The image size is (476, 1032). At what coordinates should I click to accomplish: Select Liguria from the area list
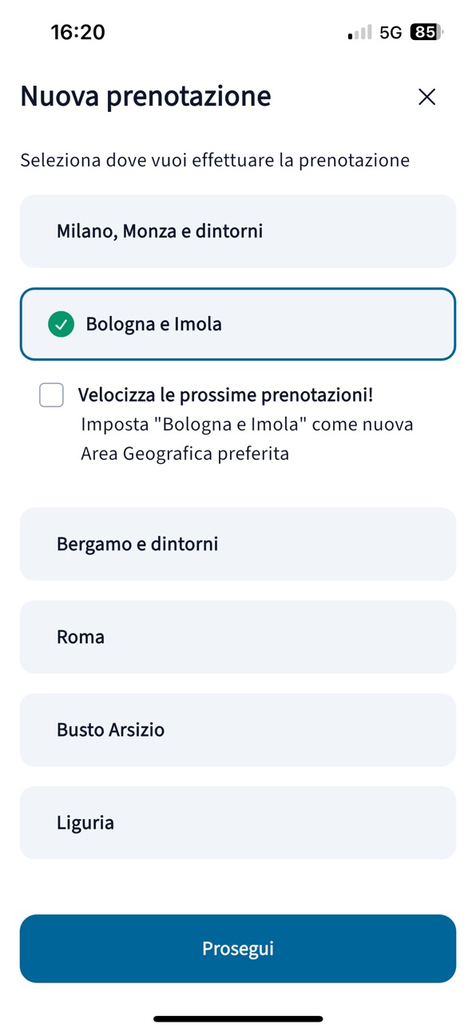coord(238,822)
